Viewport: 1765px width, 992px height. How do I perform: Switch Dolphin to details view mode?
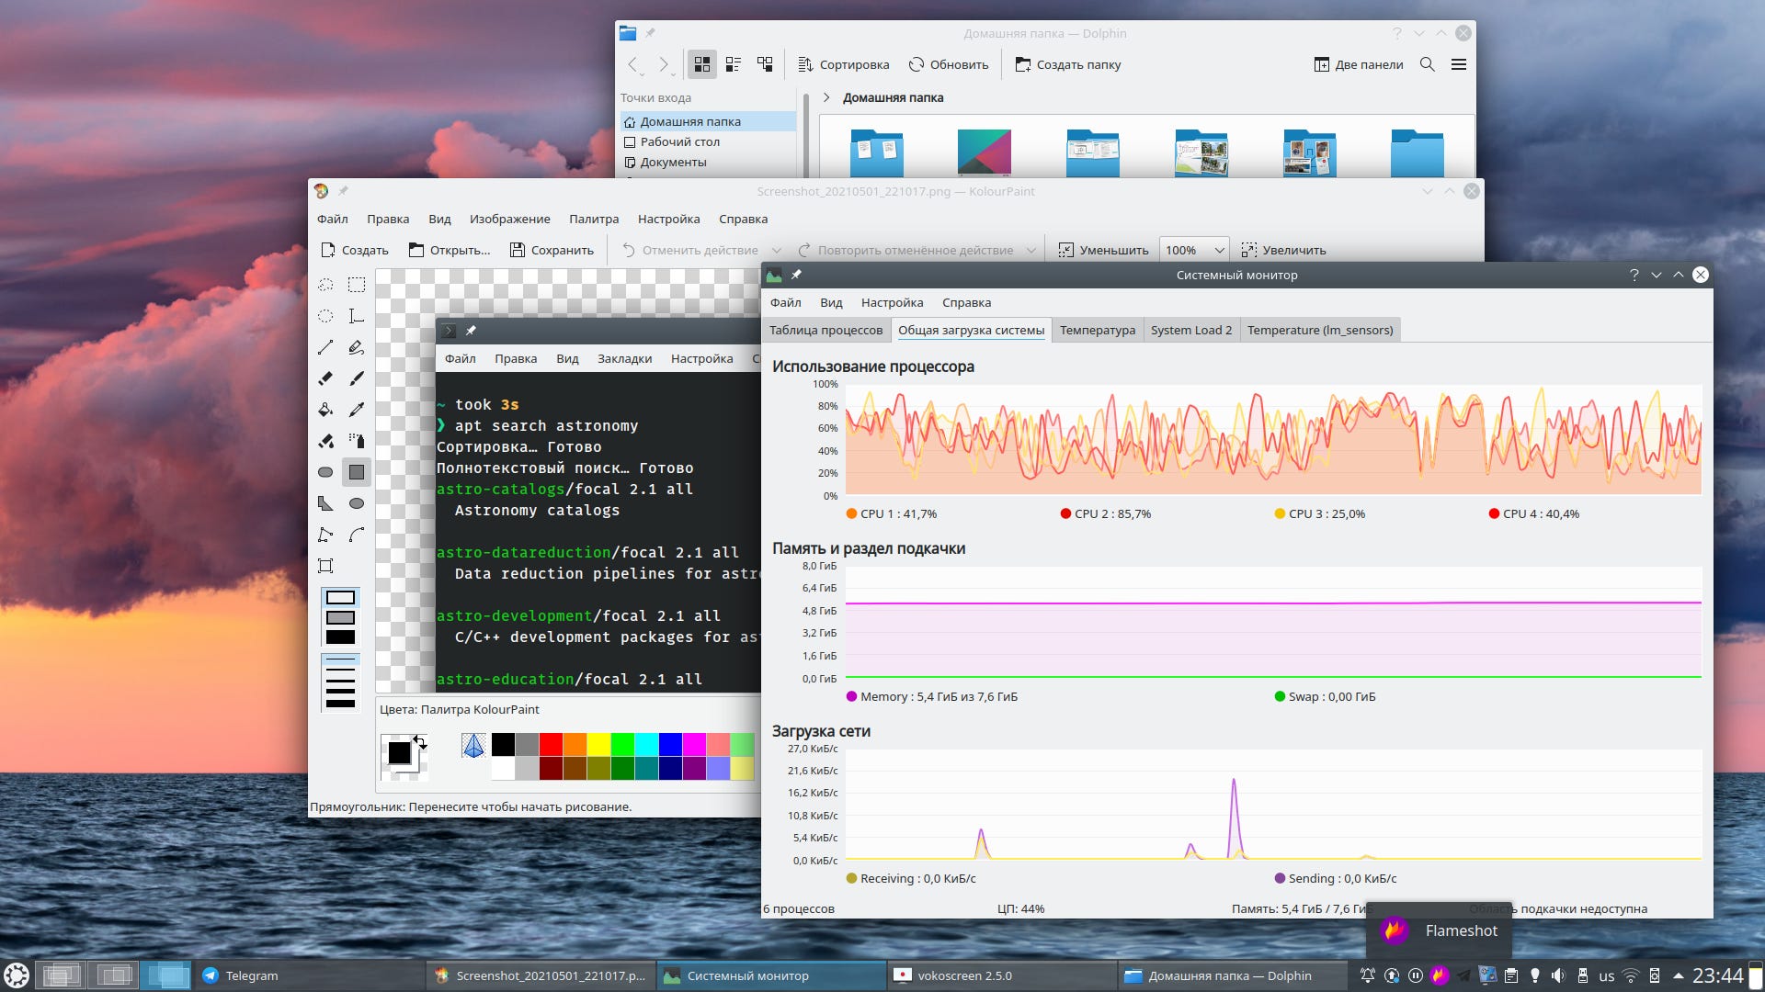click(x=733, y=64)
